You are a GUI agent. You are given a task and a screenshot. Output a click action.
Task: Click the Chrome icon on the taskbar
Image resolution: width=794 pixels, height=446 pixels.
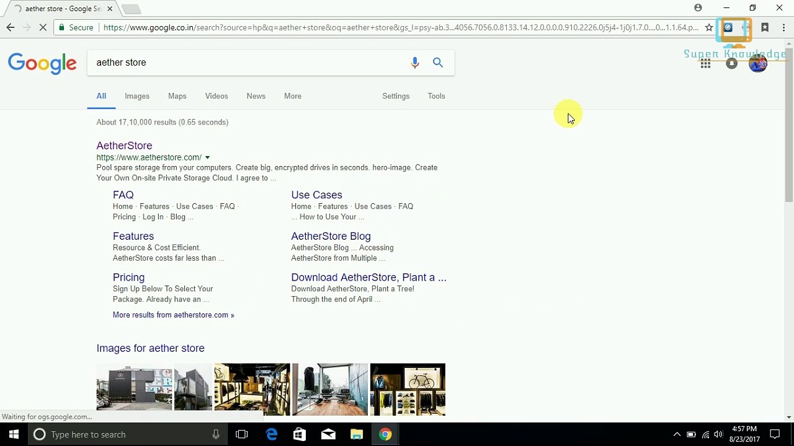pos(385,434)
